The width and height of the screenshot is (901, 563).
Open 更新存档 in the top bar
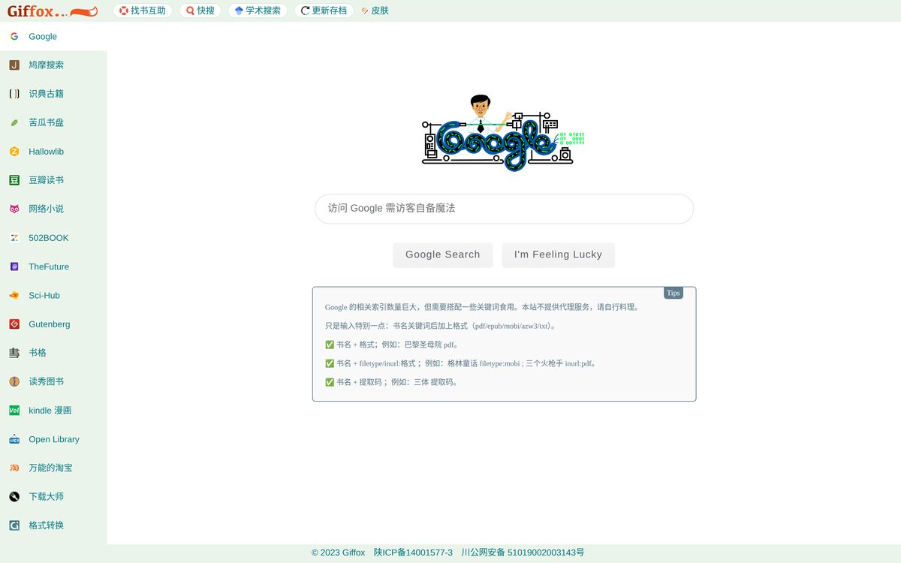pyautogui.click(x=324, y=11)
